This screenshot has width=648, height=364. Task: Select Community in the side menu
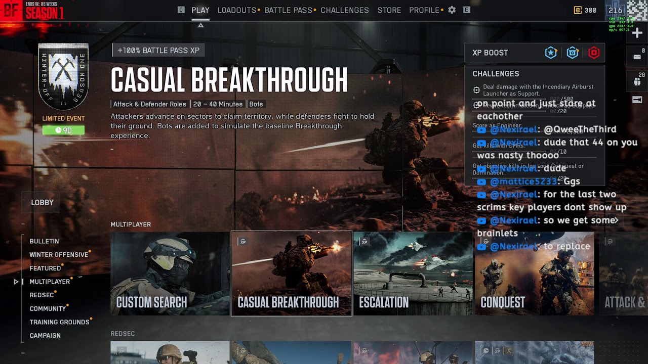tap(48, 308)
